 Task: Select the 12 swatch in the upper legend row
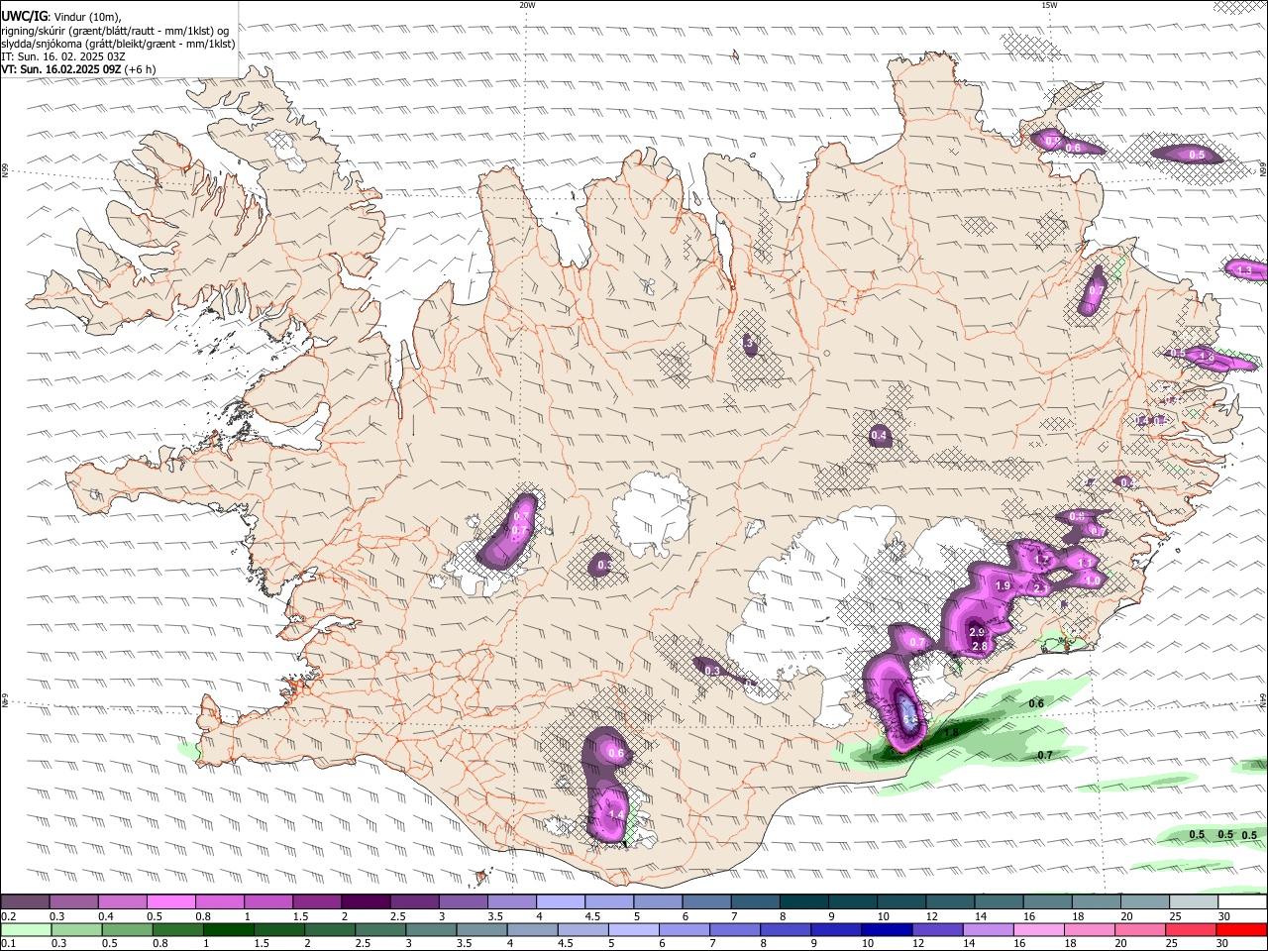[x=951, y=901]
